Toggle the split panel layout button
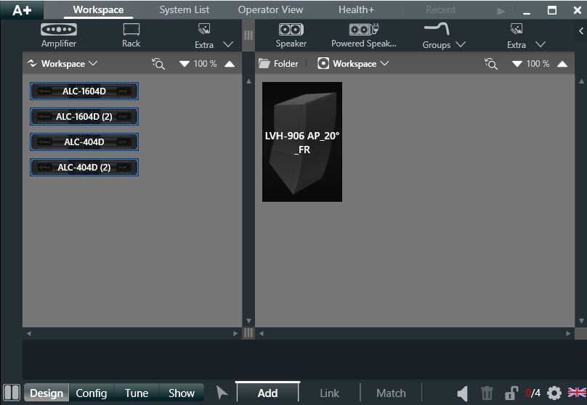 pos(11,393)
